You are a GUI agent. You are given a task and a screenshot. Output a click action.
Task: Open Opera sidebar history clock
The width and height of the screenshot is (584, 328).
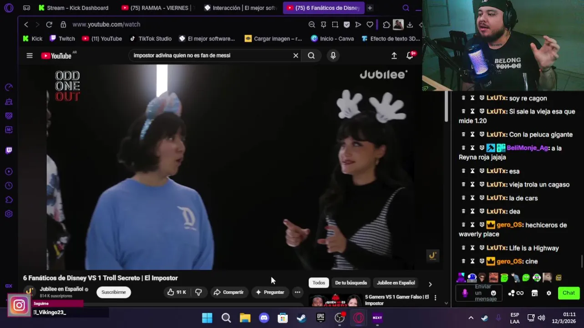coord(9,186)
